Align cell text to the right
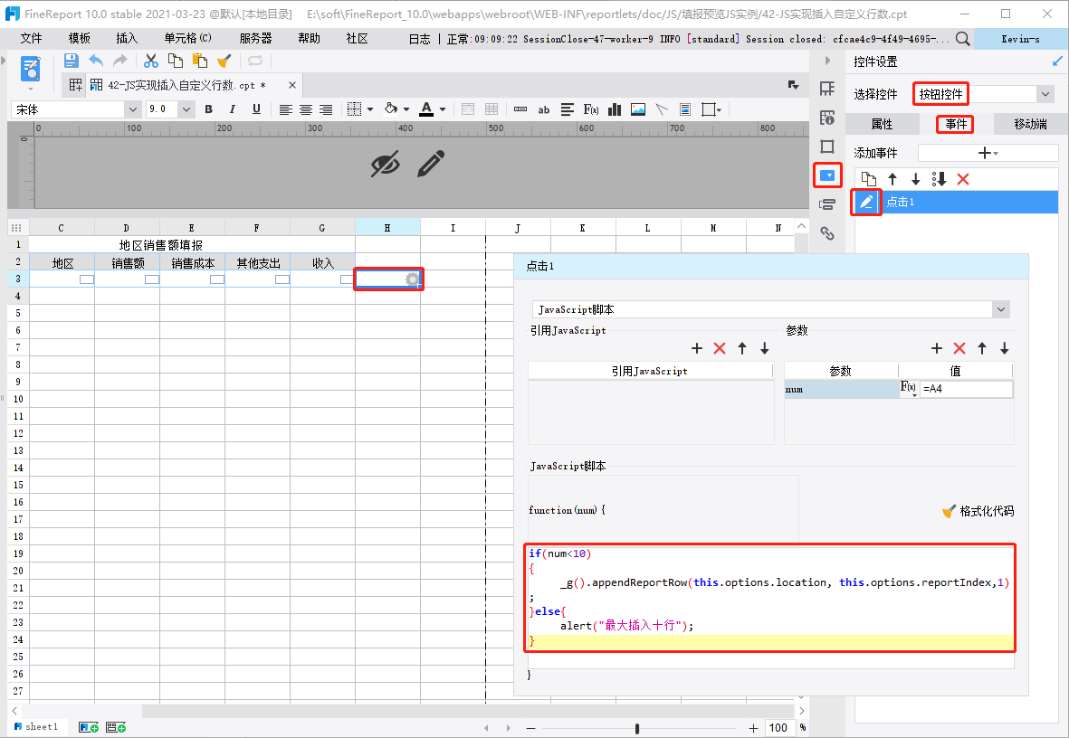Image resolution: width=1069 pixels, height=738 pixels. [326, 109]
